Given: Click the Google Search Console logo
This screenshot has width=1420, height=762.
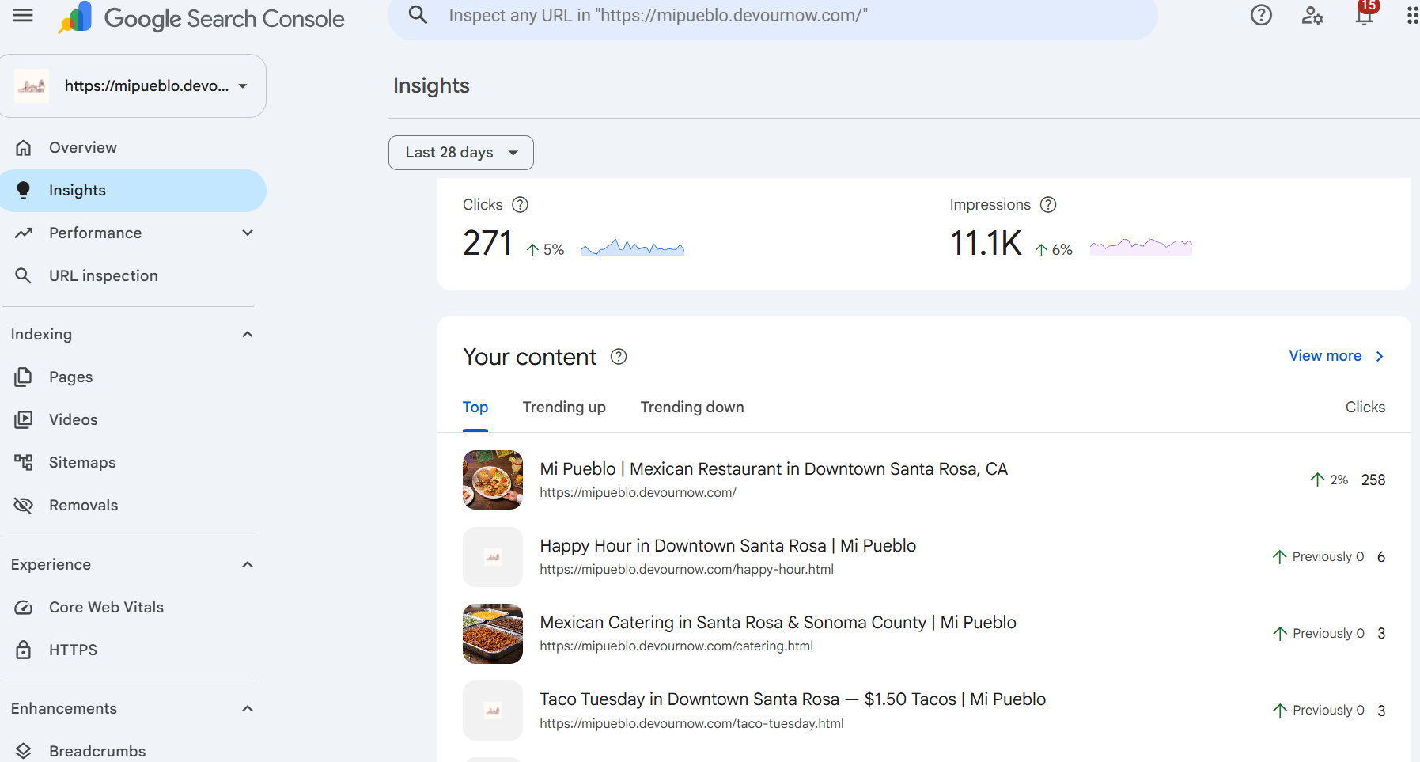Looking at the screenshot, I should pos(202,18).
